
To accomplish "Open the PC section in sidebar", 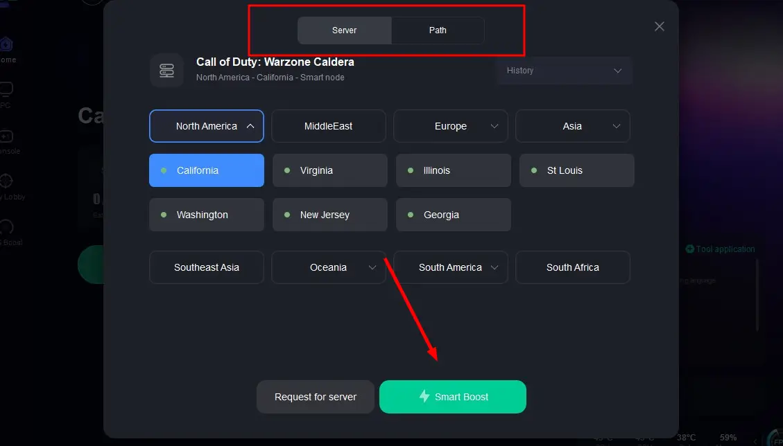I will [6, 90].
